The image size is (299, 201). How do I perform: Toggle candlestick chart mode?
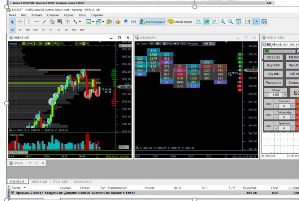[x=207, y=22]
